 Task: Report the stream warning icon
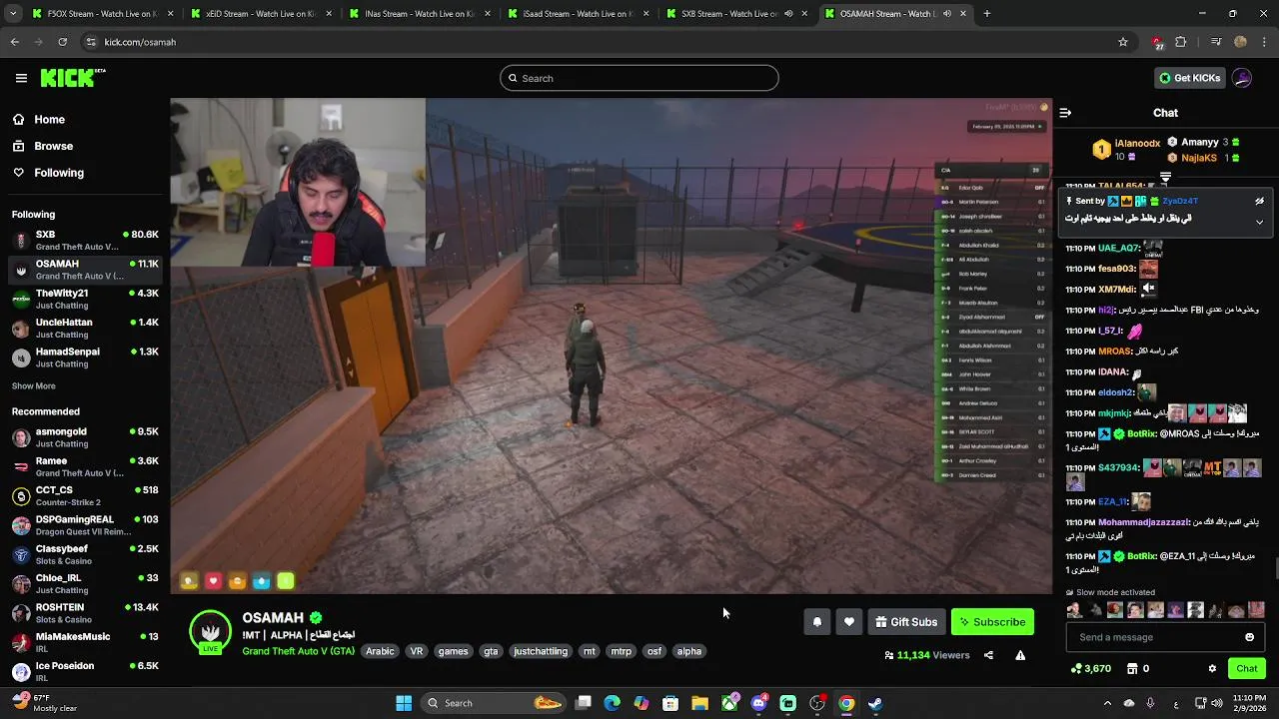pos(1020,655)
